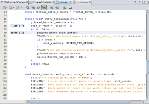149x104 pixels.
Task: Find the selection with the magnifier icon
Action: click(x=28, y=7)
